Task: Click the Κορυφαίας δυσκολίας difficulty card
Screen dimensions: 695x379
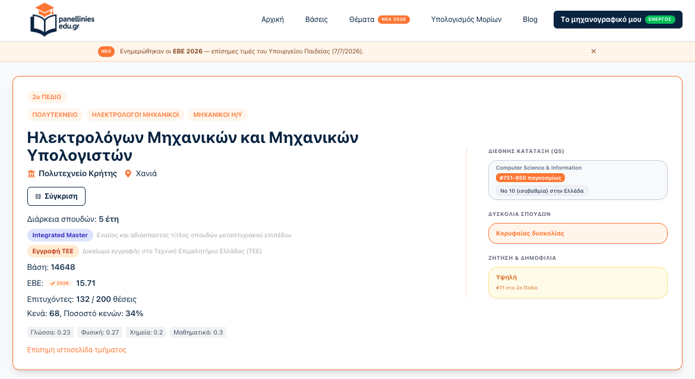Action: point(578,233)
